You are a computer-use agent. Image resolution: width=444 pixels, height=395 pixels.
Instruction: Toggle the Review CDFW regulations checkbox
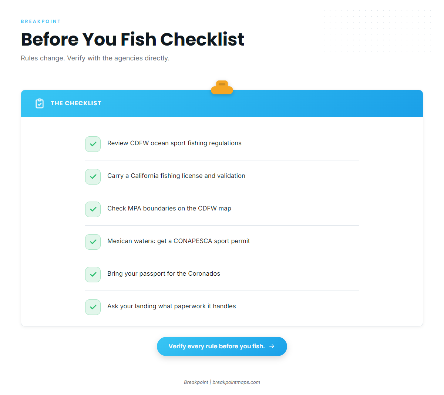pos(93,144)
